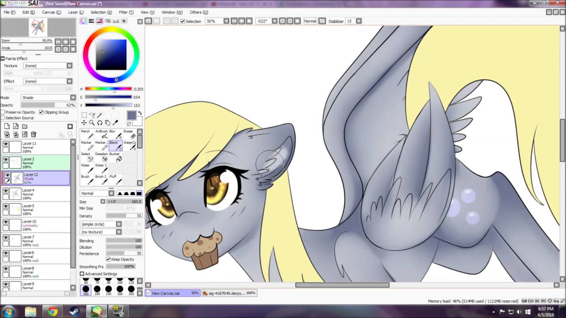Image resolution: width=566 pixels, height=318 pixels.
Task: Activate the move layer tool
Action: tap(84, 123)
